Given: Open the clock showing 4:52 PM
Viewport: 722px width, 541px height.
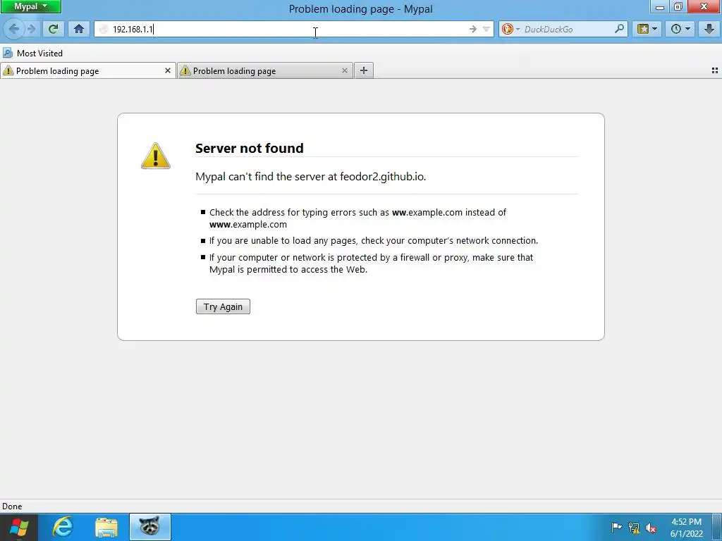Looking at the screenshot, I should click(686, 528).
